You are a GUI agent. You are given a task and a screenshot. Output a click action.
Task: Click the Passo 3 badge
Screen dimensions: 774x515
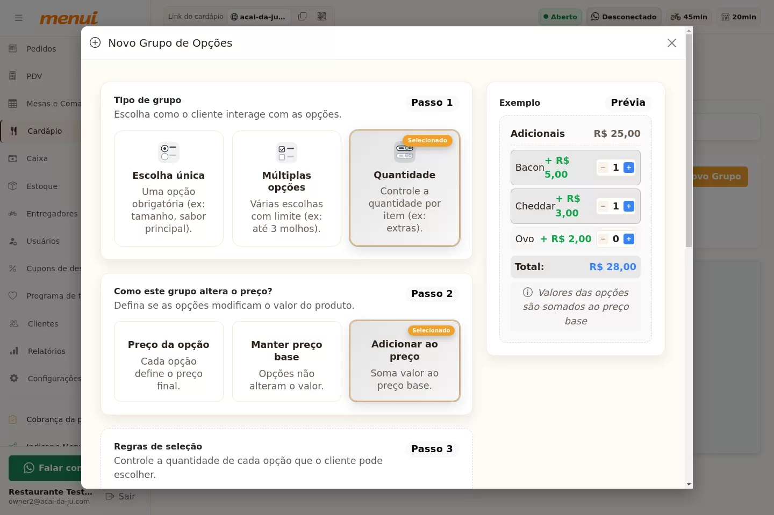pyautogui.click(x=432, y=449)
